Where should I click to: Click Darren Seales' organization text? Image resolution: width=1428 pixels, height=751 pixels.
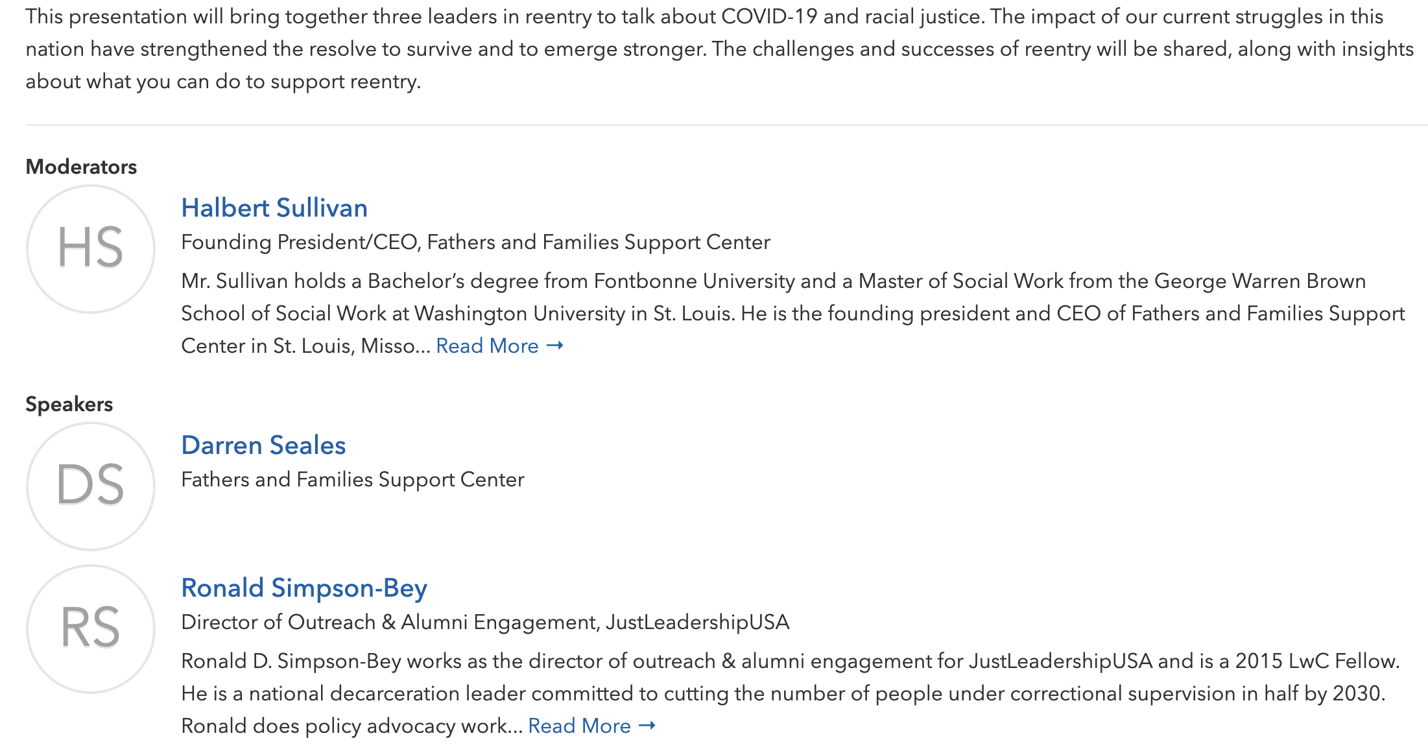click(353, 479)
